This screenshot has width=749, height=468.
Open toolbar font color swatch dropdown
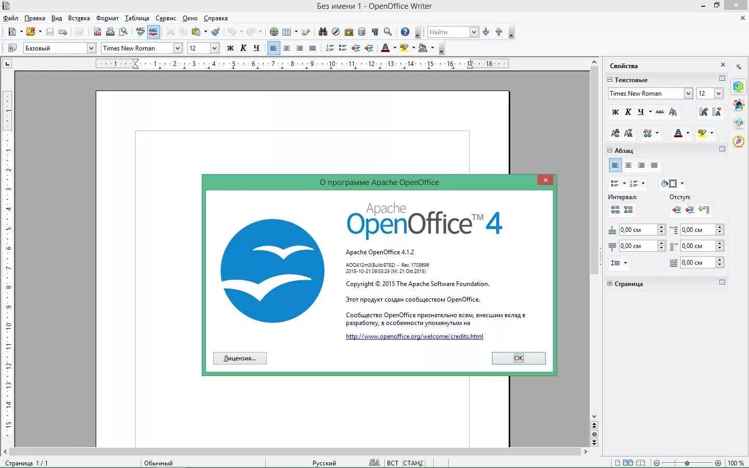[x=395, y=48]
